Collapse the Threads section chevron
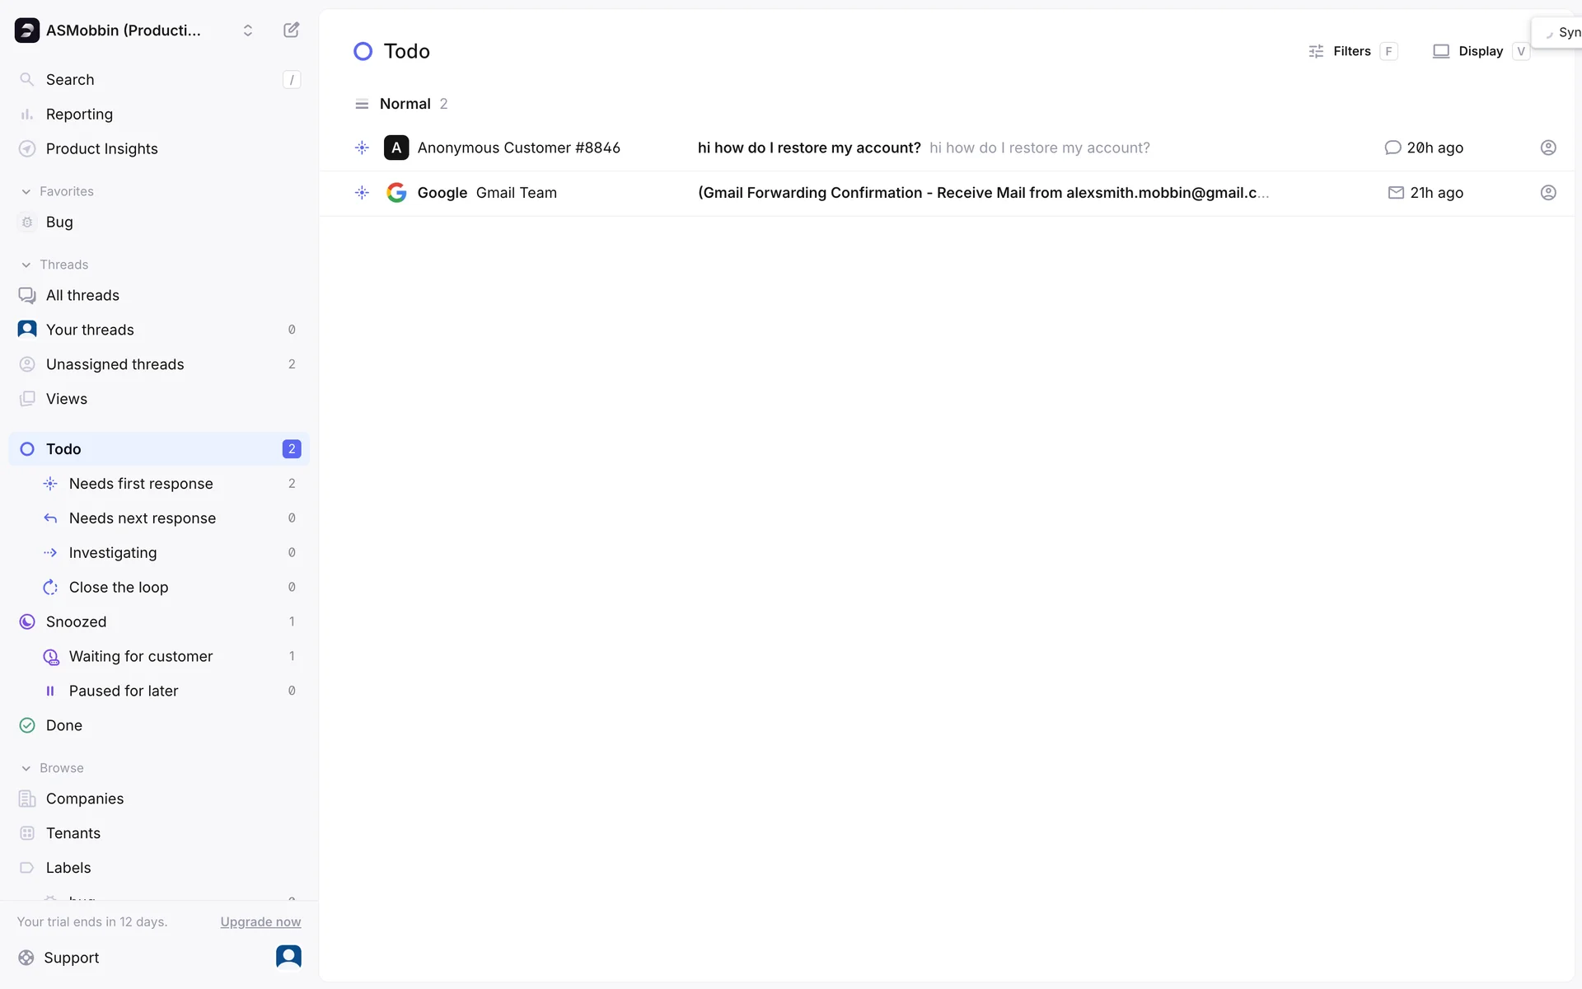This screenshot has height=989, width=1582. tap(26, 265)
